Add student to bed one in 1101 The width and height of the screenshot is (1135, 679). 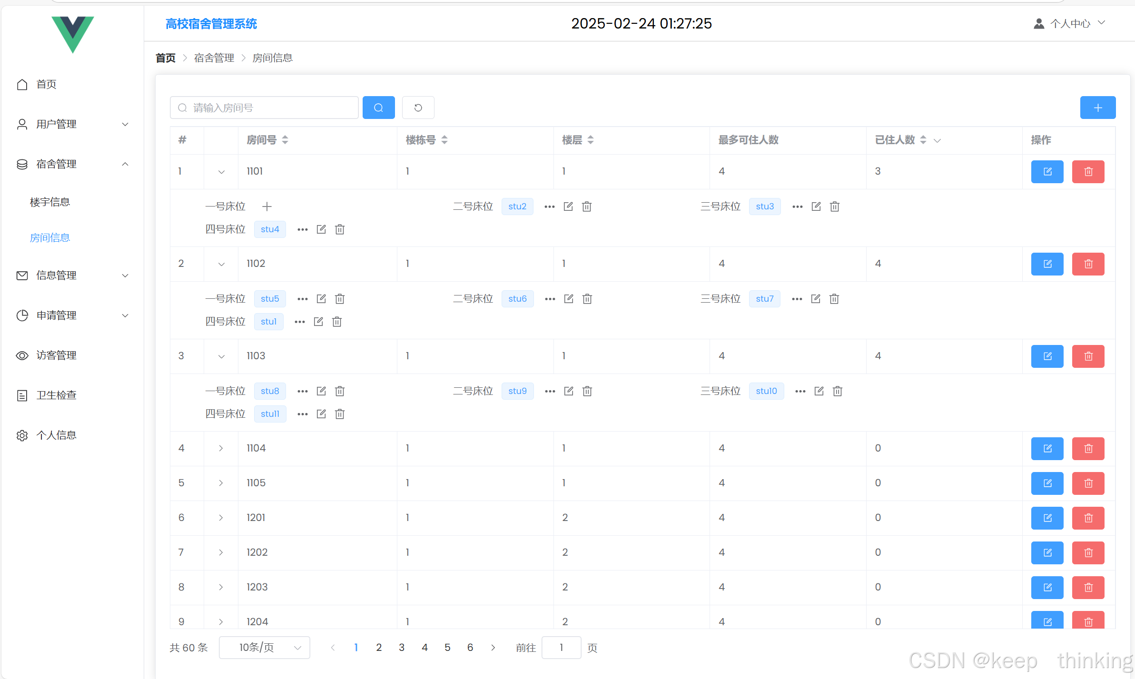click(x=267, y=207)
